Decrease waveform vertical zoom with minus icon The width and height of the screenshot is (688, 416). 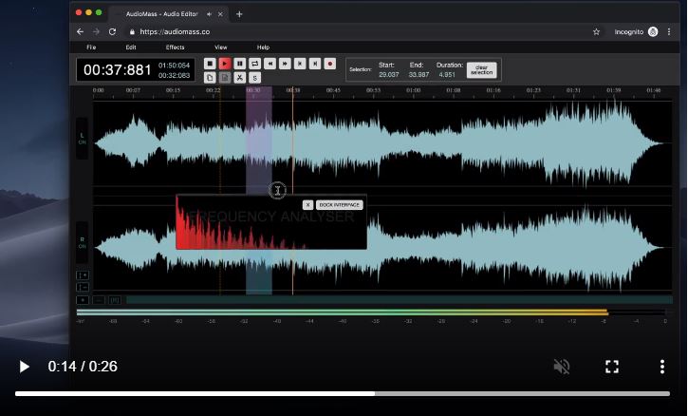pos(83,287)
